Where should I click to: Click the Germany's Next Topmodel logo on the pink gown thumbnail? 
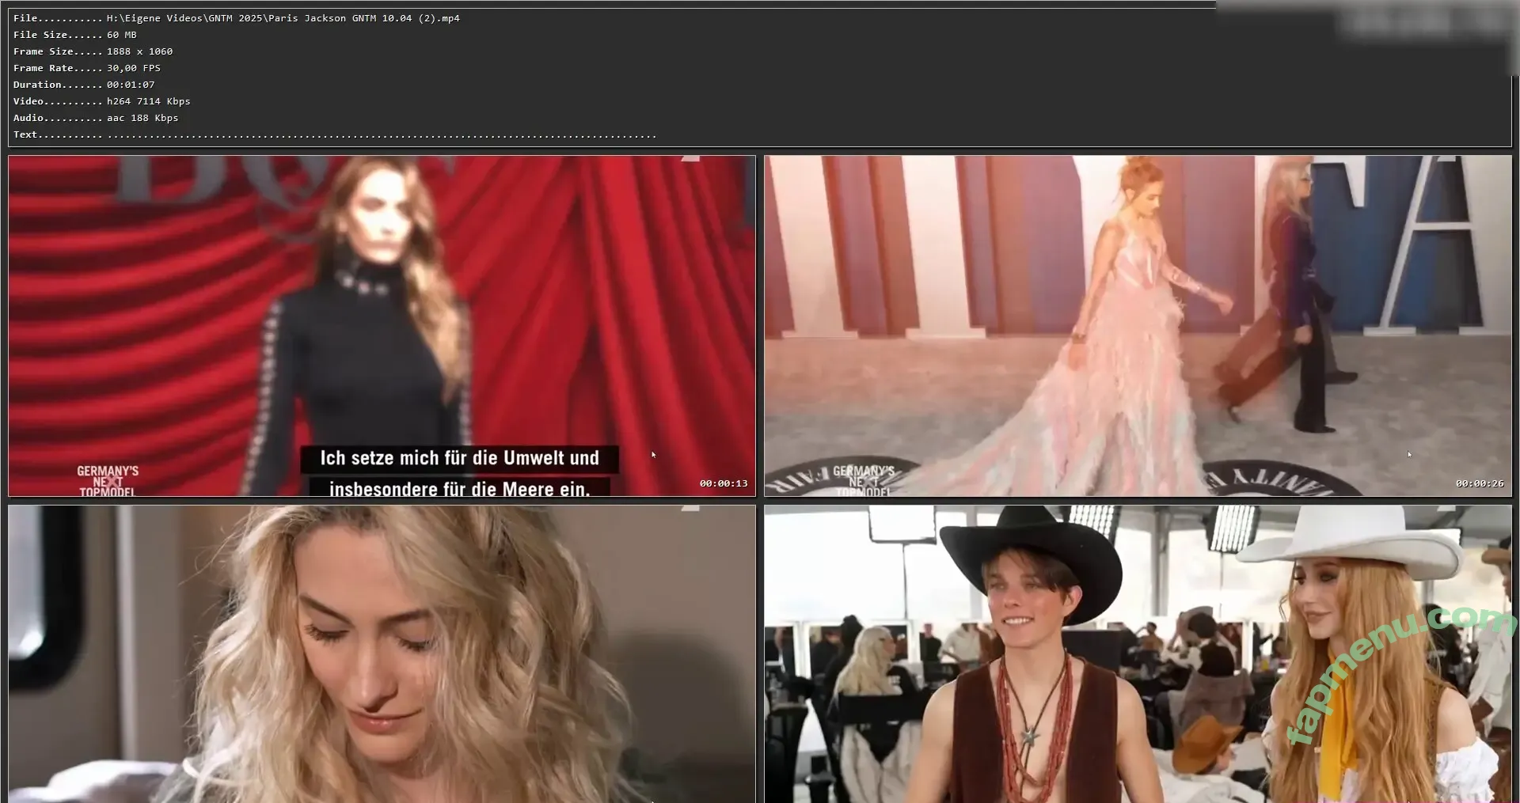pyautogui.click(x=863, y=481)
